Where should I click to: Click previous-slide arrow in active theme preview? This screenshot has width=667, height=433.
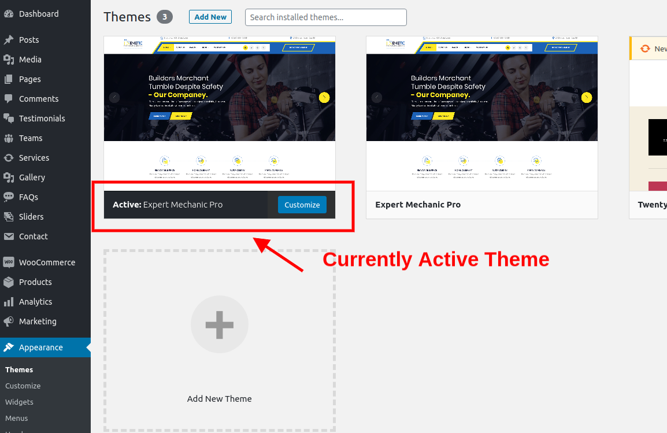[x=114, y=97]
